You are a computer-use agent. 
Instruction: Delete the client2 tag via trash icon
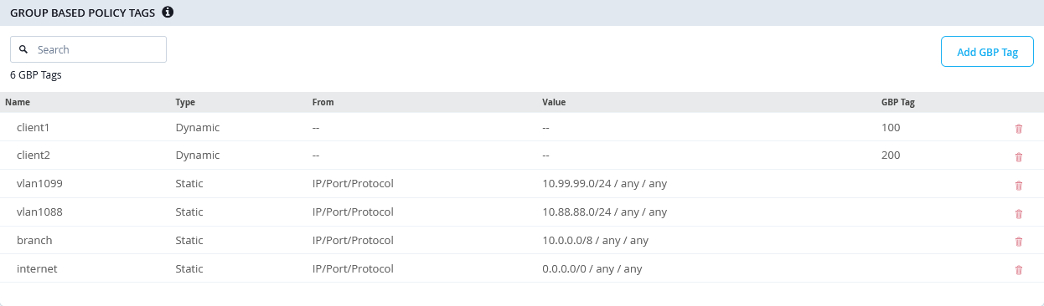pyautogui.click(x=1019, y=156)
